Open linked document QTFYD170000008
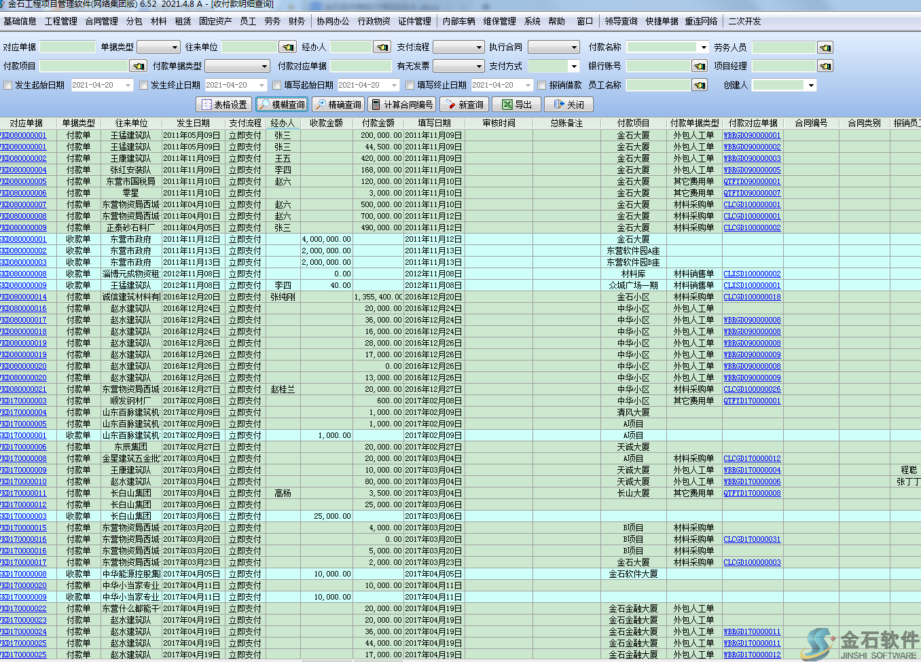This screenshot has width=921, height=662. click(x=752, y=493)
